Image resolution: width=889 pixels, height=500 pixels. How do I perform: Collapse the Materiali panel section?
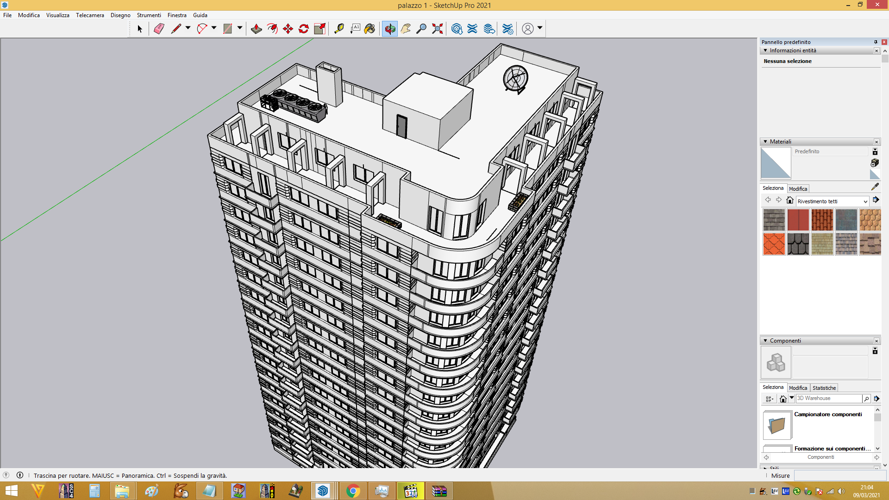click(x=765, y=142)
